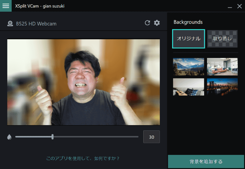Choose the mountain lake background
245x169 pixels.
[x=188, y=67]
